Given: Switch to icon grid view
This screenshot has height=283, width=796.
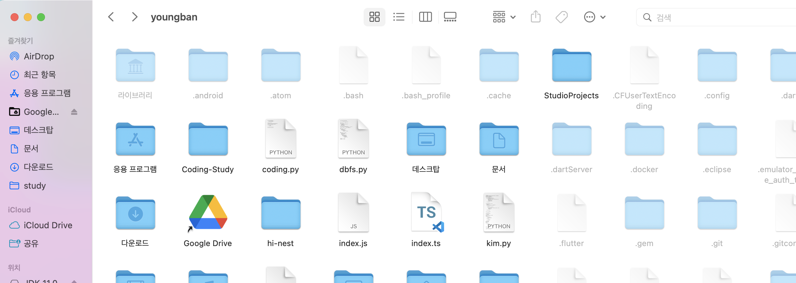Looking at the screenshot, I should coord(375,17).
